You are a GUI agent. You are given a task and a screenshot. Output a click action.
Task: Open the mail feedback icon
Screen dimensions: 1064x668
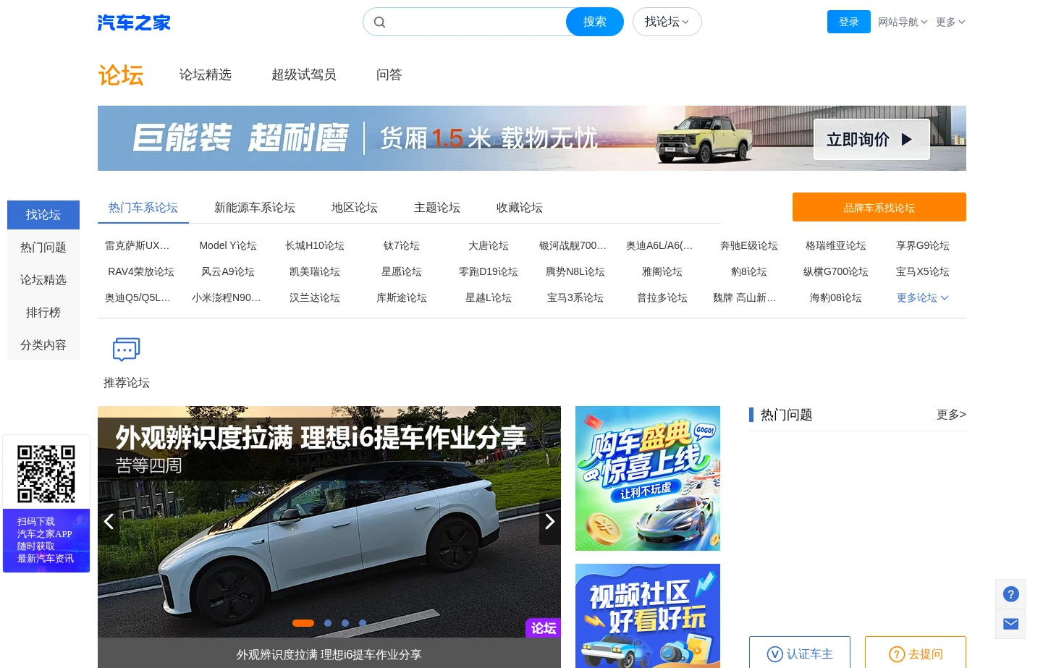point(1010,624)
